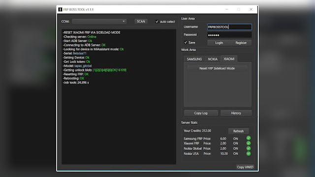Focus the Username input field
Viewport: 315px width, 177px height.
pyautogui.click(x=229, y=27)
